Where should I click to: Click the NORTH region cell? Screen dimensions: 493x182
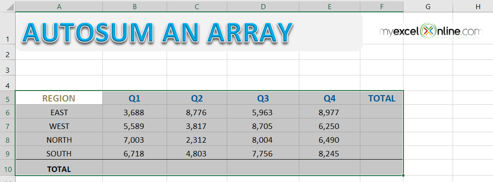(x=59, y=139)
